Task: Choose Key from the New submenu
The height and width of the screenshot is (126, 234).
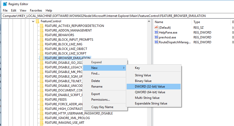Action: (x=154, y=68)
